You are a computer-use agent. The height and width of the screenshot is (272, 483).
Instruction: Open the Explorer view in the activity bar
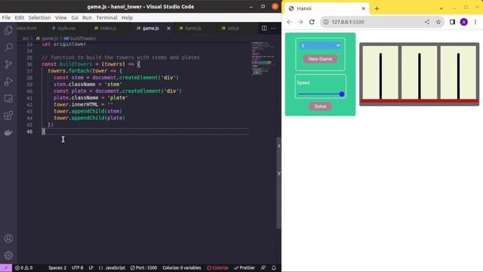8,30
